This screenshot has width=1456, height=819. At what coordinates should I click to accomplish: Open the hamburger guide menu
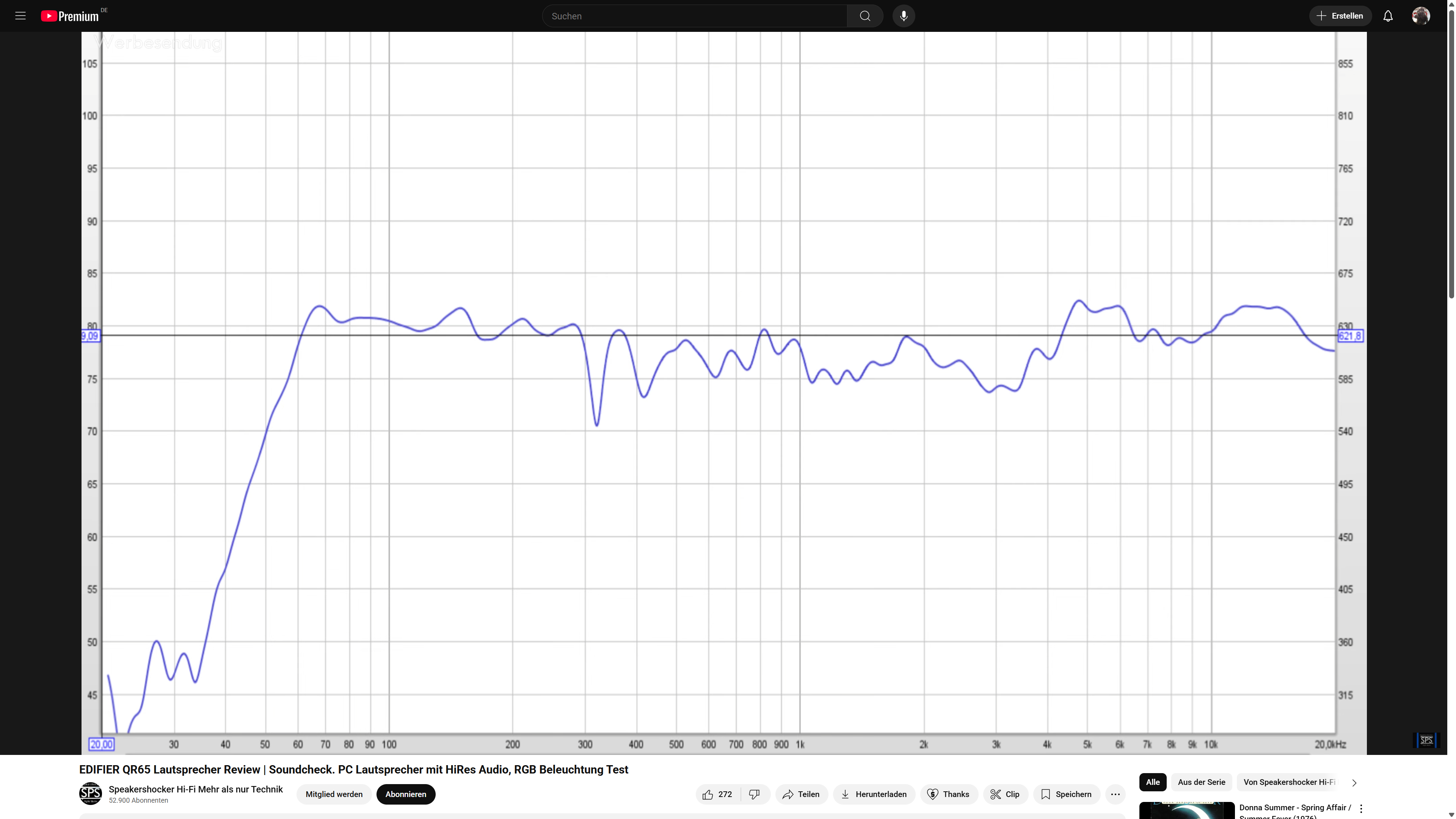pyautogui.click(x=20, y=16)
